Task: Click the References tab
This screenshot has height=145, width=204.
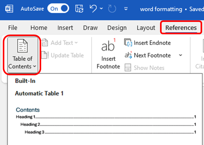Action: pyautogui.click(x=181, y=28)
